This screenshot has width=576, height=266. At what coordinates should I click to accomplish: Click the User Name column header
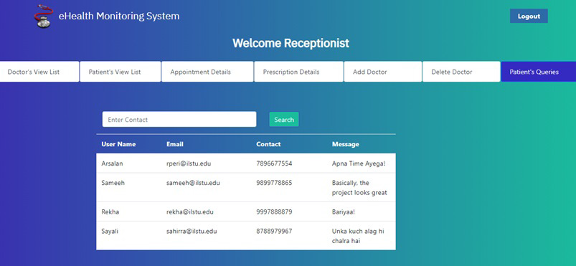click(x=118, y=144)
